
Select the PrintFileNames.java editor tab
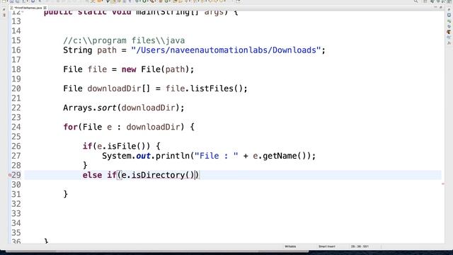pos(28,8)
